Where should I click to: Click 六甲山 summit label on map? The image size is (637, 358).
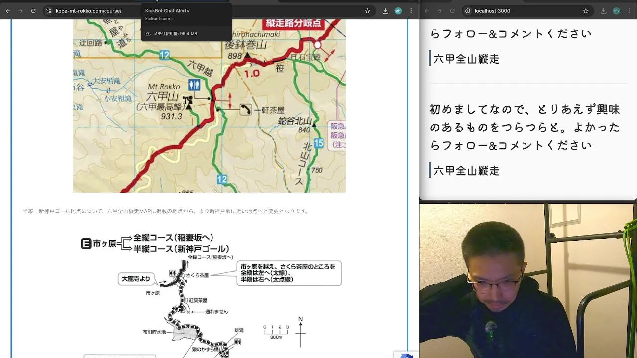click(x=164, y=96)
